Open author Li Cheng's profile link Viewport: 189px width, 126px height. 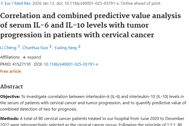pyautogui.click(x=8, y=48)
